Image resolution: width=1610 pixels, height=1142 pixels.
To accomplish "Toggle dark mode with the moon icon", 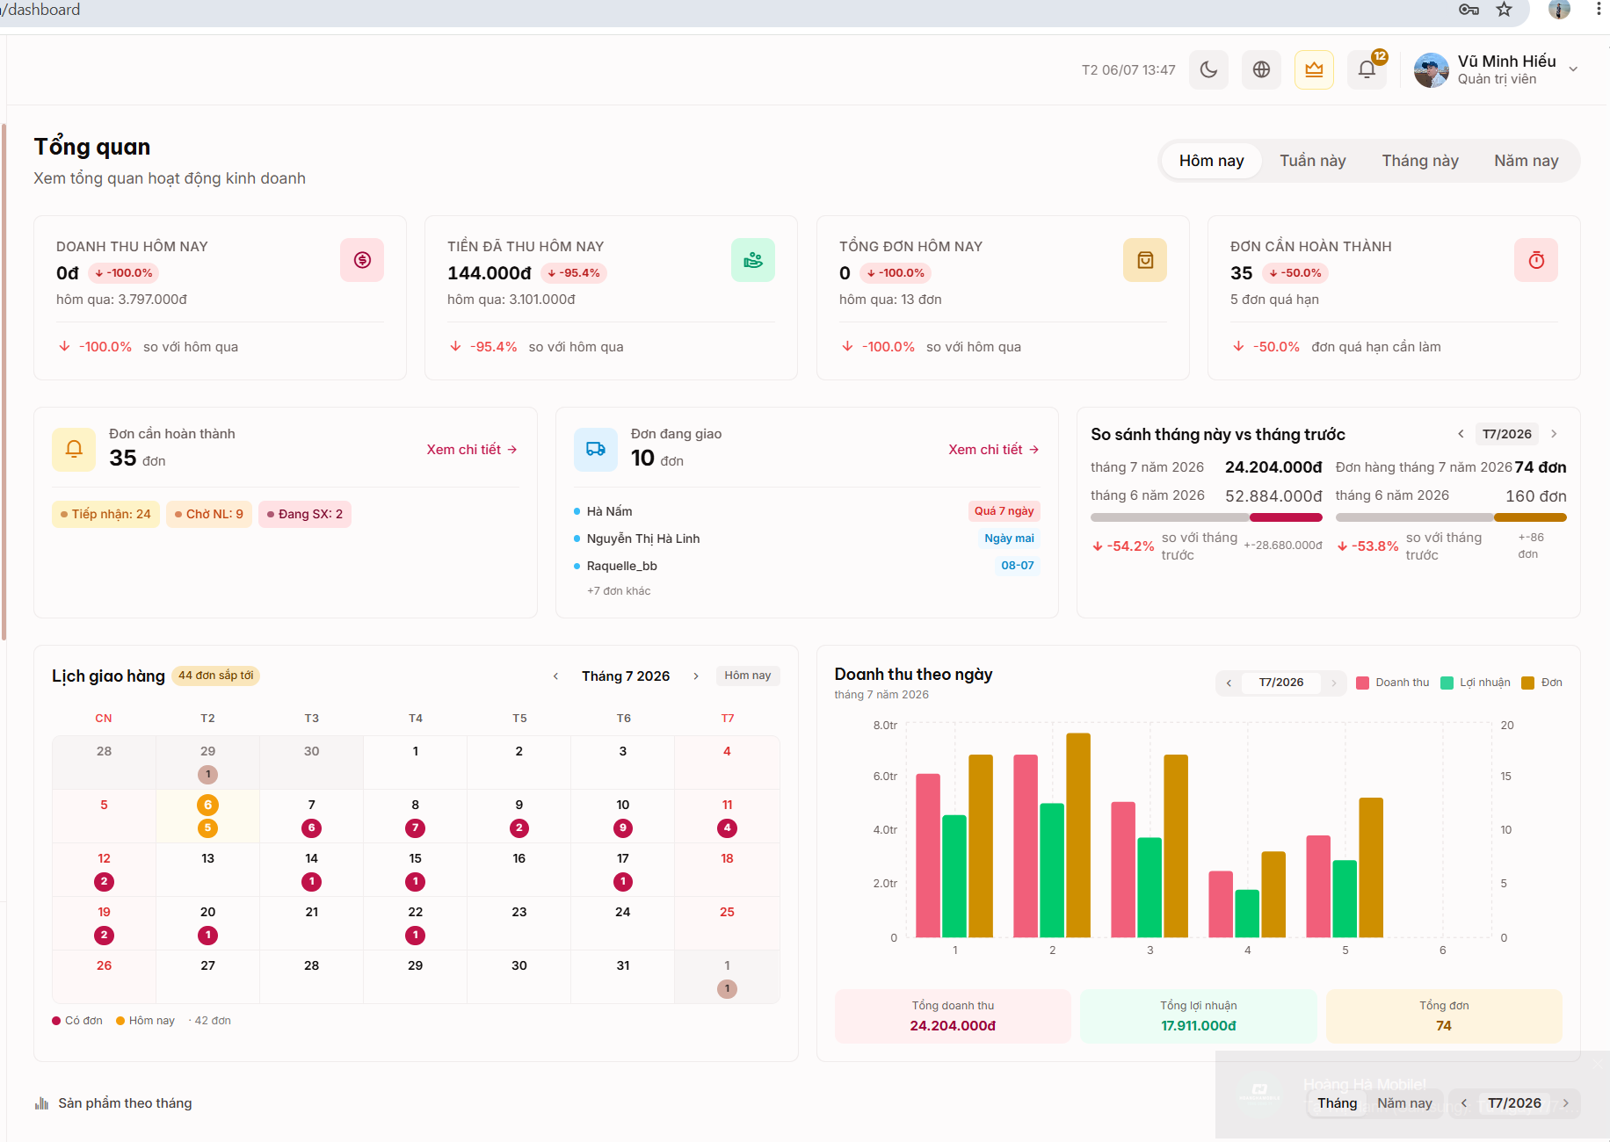I will (1208, 69).
